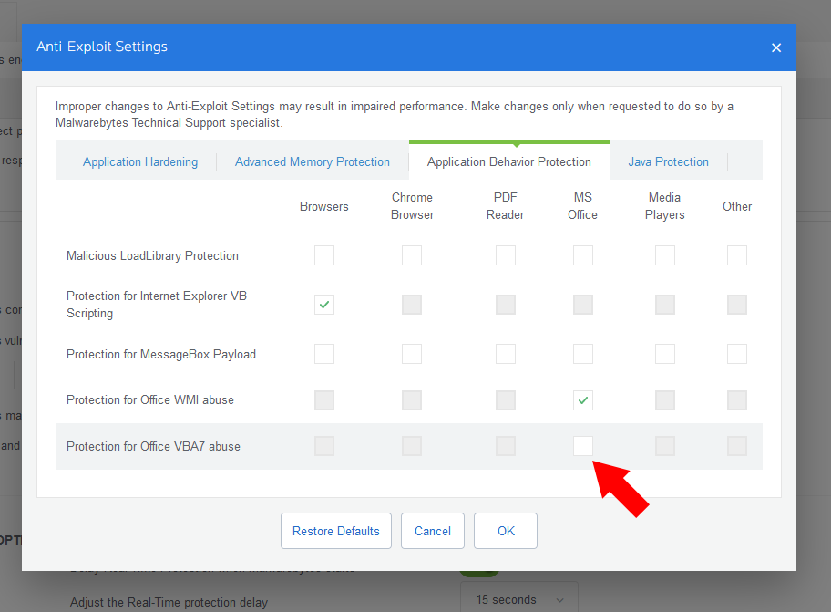Enable Malicious LoadLibrary Protection for MS Office
Image resolution: width=831 pixels, height=612 pixels.
click(x=583, y=255)
